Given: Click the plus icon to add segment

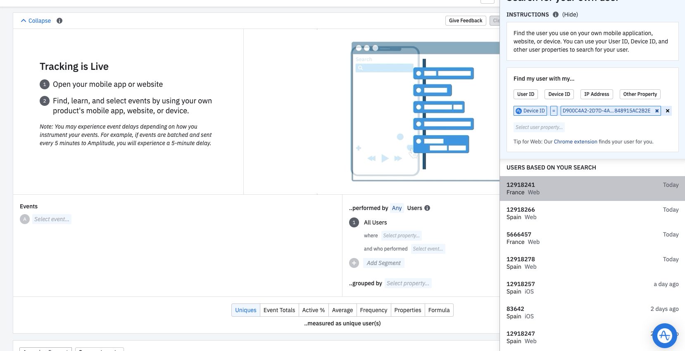Looking at the screenshot, I should tap(354, 263).
